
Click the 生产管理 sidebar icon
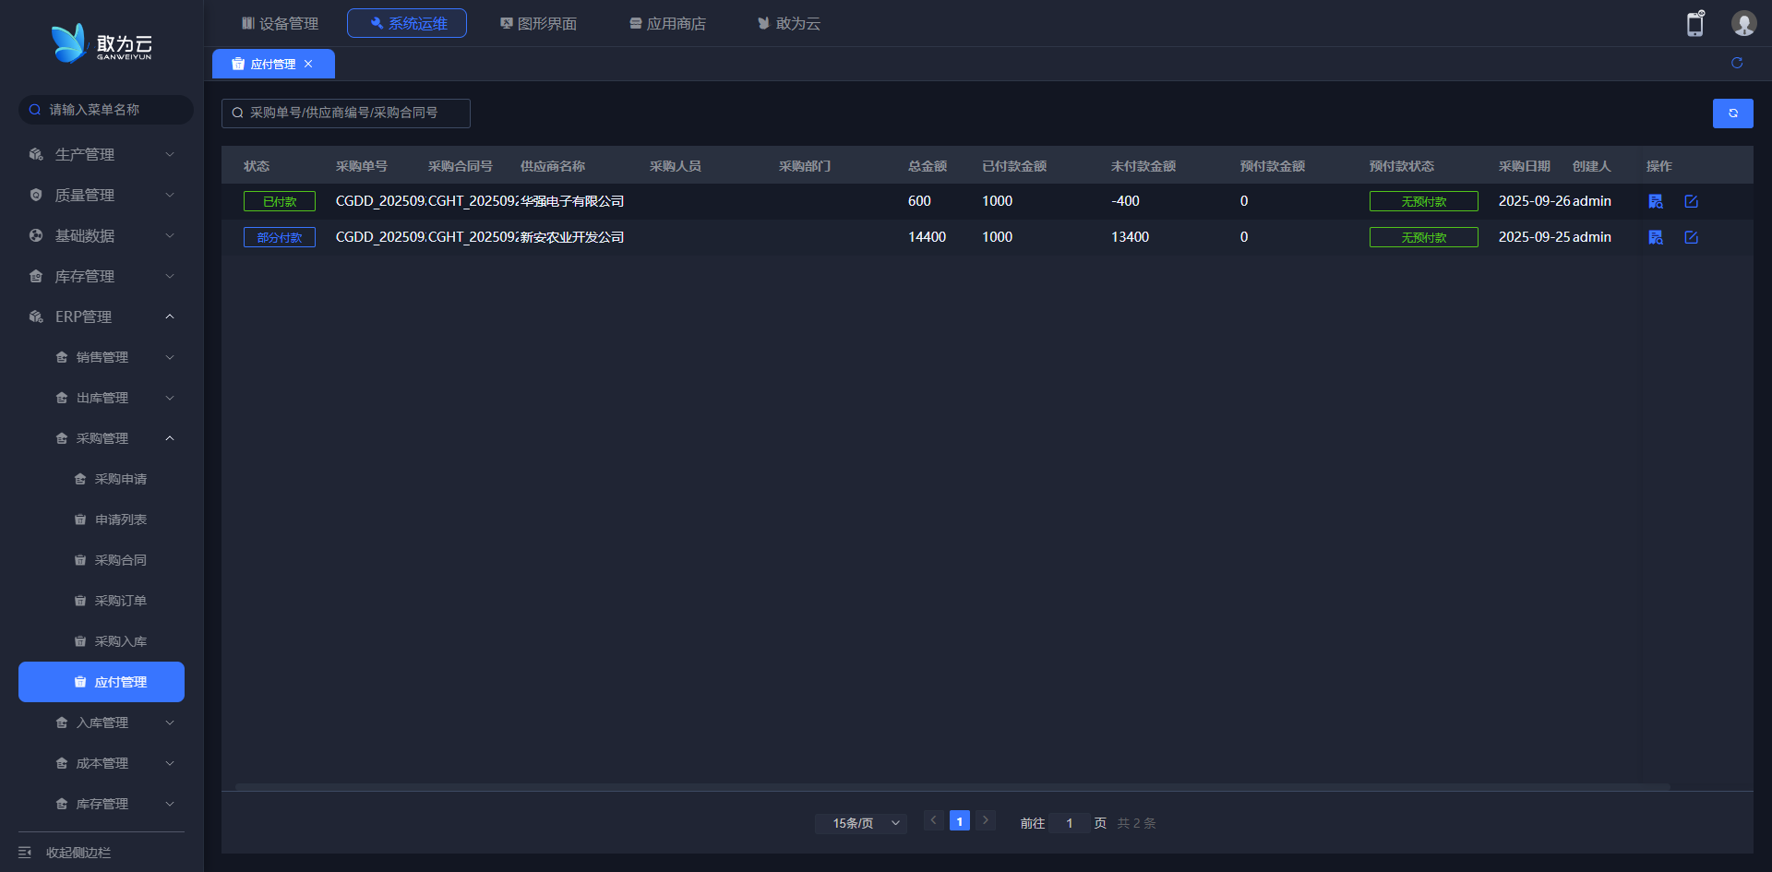pyautogui.click(x=36, y=154)
